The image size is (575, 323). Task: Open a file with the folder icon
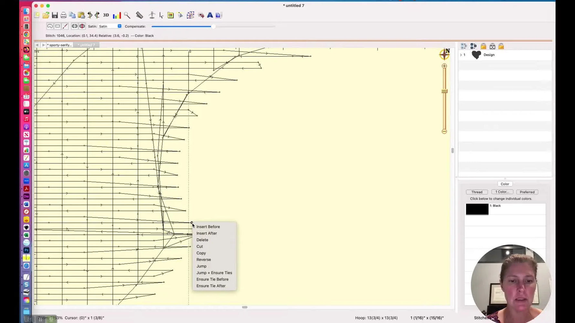46,15
